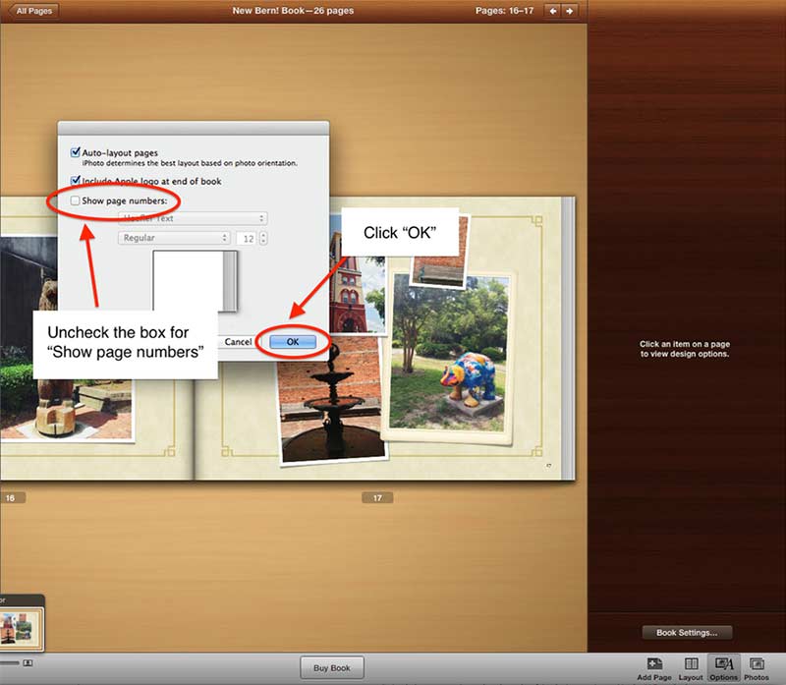Open the page number font dropdown

pos(193,219)
